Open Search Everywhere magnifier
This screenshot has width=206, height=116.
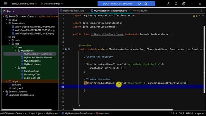(x=176, y=4)
